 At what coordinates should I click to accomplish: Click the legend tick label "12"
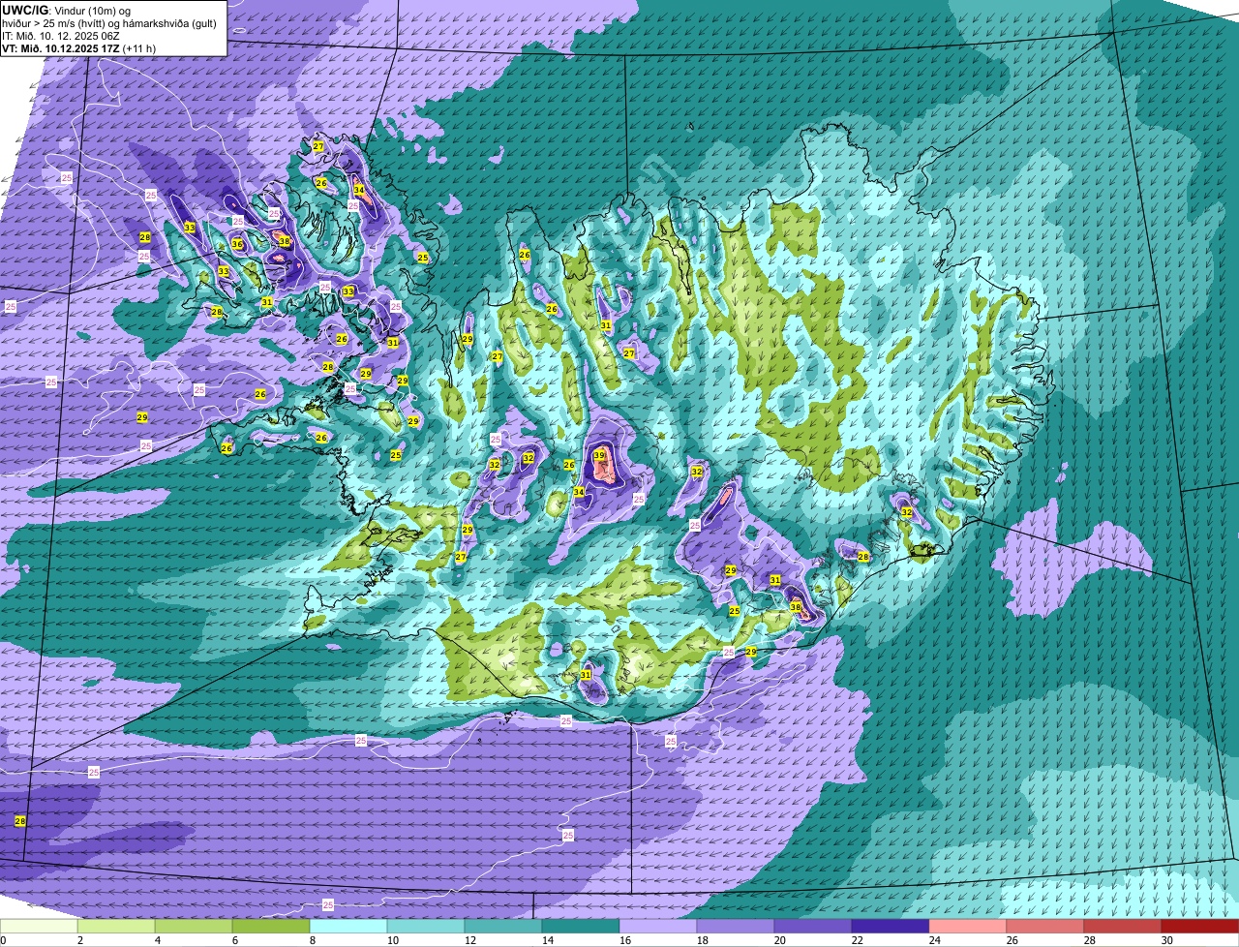(469, 940)
